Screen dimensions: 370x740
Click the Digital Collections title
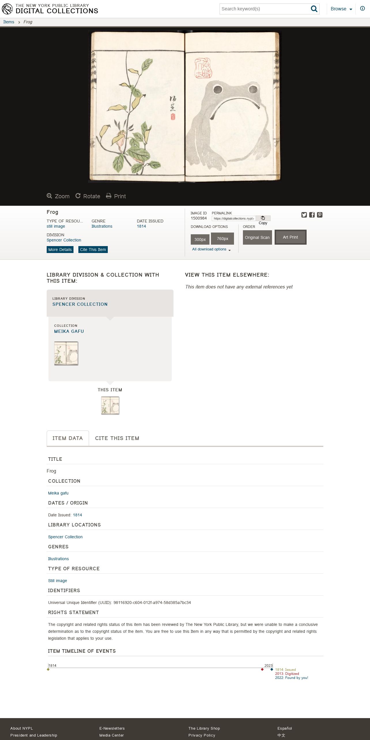(x=57, y=11)
